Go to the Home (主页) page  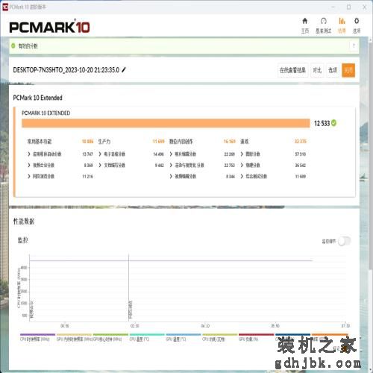(x=305, y=25)
